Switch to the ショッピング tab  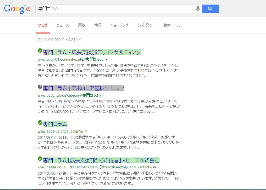pyautogui.click(x=119, y=25)
